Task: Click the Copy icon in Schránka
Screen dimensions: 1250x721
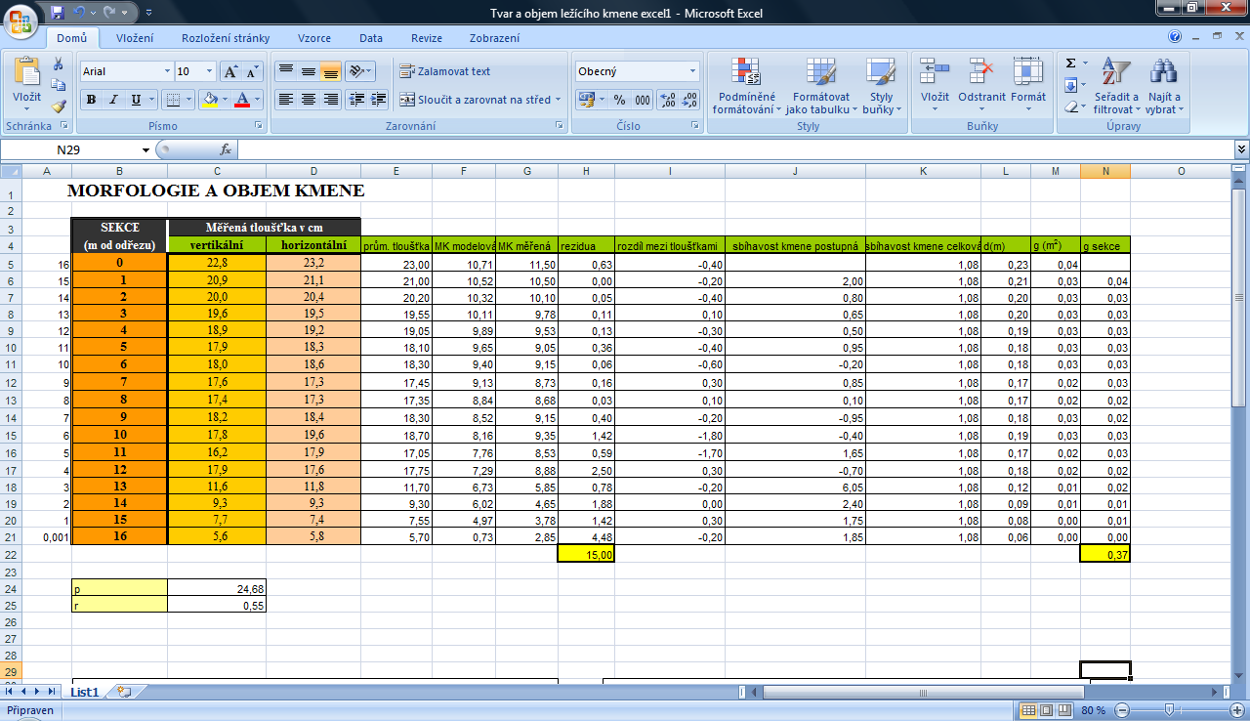Action: (58, 85)
